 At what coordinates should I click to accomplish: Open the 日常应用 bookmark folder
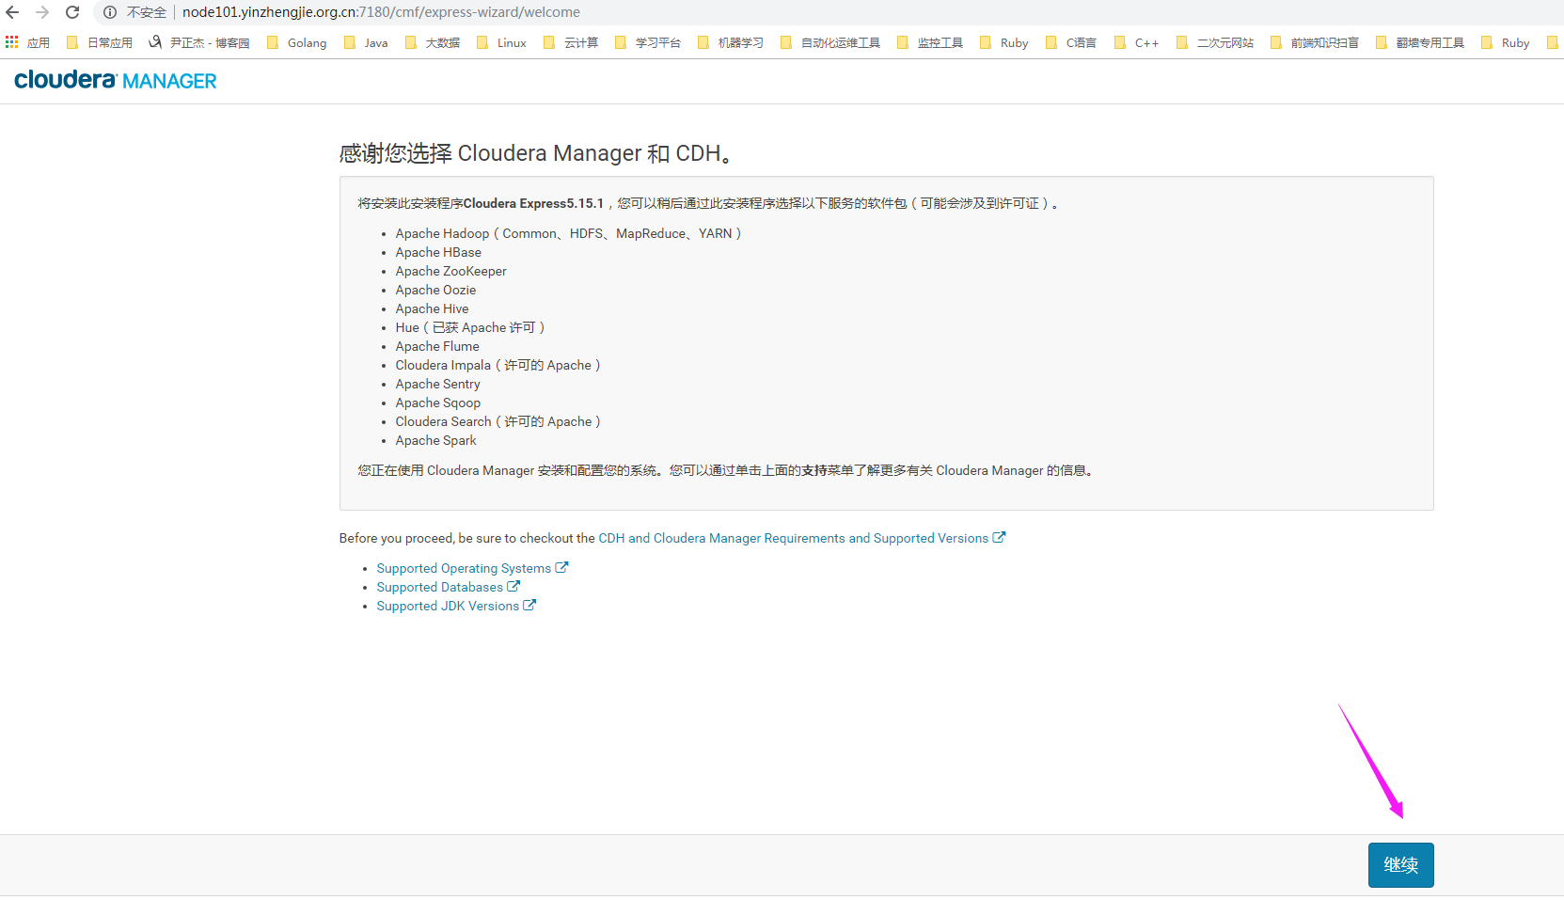click(100, 42)
